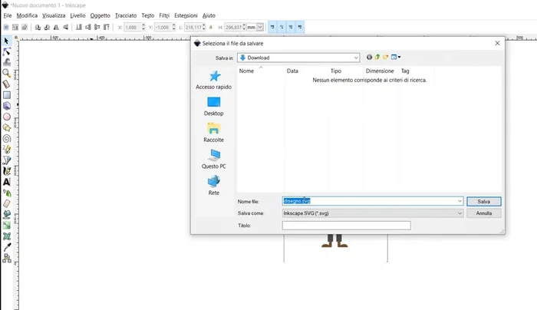Click the Titolo input field

click(346, 226)
